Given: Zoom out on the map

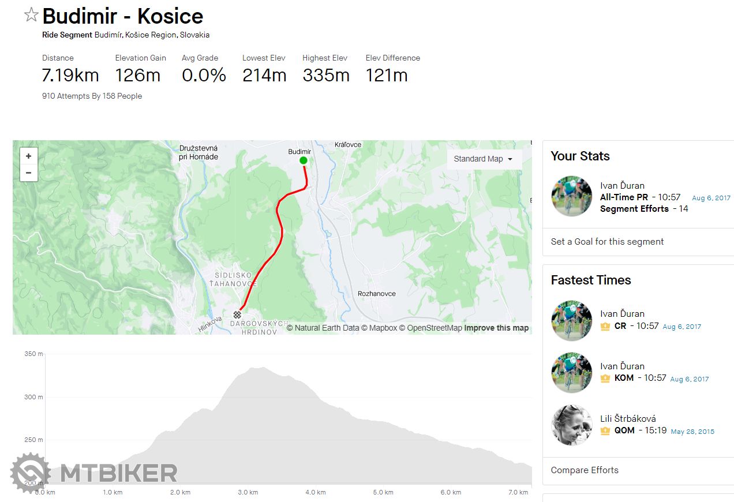Looking at the screenshot, I should point(28,173).
